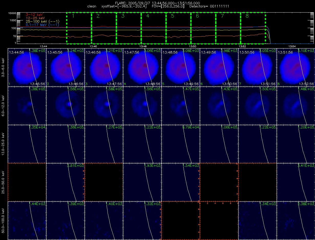The image size is (315, 240).
Task: Open the 50.0-100.0 keV image labeled 1.34E+03
Action: [x=257, y=220]
